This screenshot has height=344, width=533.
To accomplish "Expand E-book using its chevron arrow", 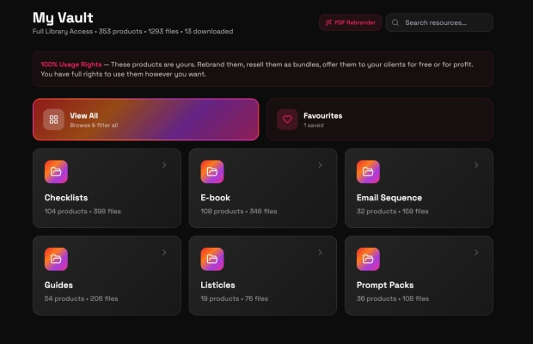I will click(x=320, y=165).
